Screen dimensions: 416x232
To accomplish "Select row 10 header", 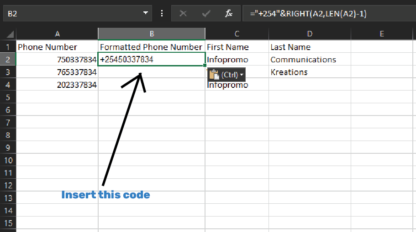I will (x=8, y=160).
